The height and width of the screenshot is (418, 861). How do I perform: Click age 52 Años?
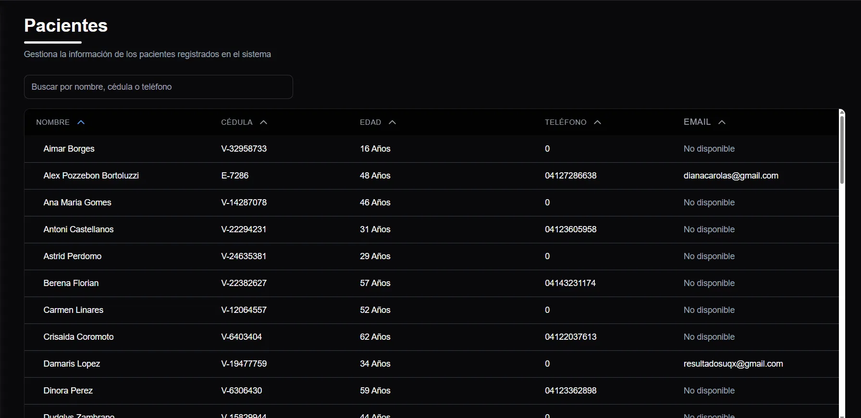[x=375, y=310]
